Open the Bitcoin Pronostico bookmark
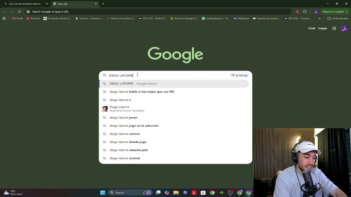 coord(121,18)
